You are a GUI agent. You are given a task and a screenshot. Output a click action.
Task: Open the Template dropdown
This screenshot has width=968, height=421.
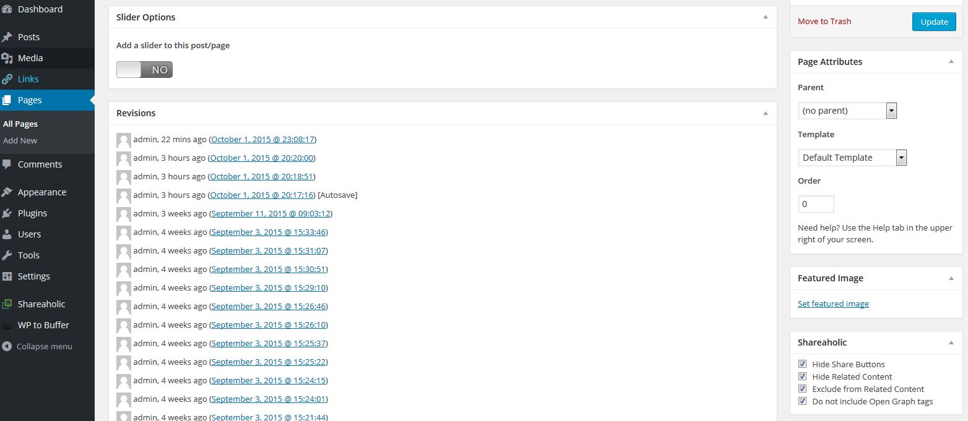click(x=852, y=158)
